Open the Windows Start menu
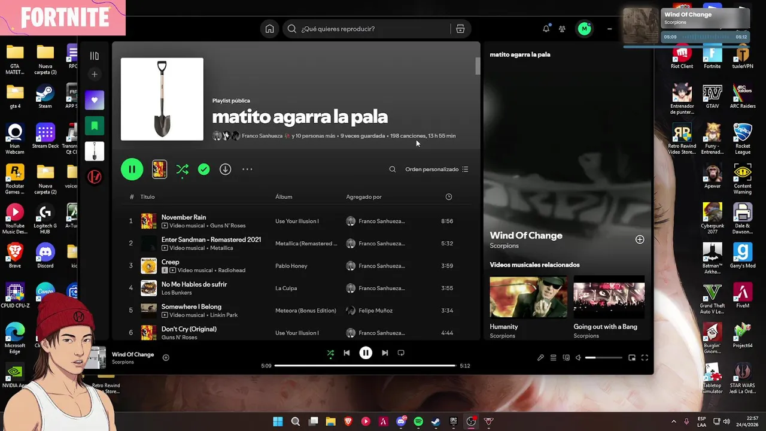Viewport: 766px width, 431px height. pyautogui.click(x=278, y=421)
